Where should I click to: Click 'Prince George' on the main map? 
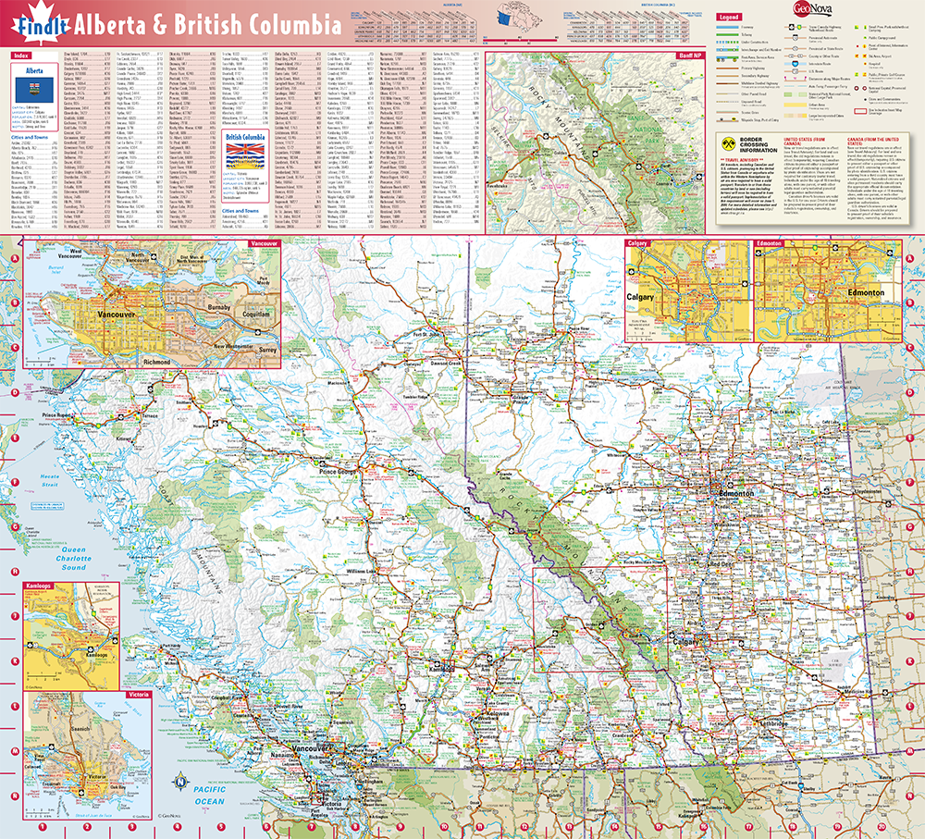click(x=338, y=472)
